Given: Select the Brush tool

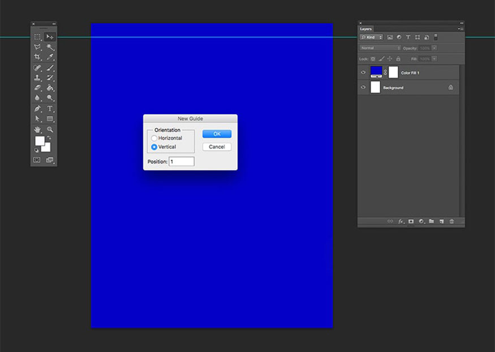Looking at the screenshot, I should click(x=50, y=68).
